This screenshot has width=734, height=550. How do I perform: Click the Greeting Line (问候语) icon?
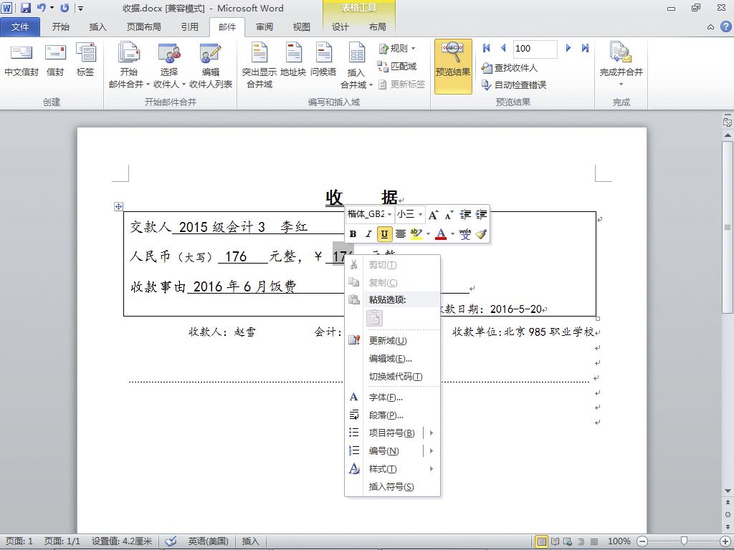323,60
